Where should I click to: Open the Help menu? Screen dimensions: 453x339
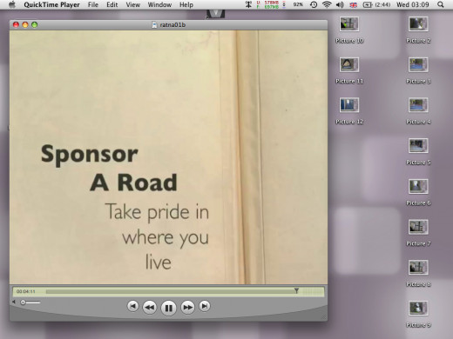(186, 4)
